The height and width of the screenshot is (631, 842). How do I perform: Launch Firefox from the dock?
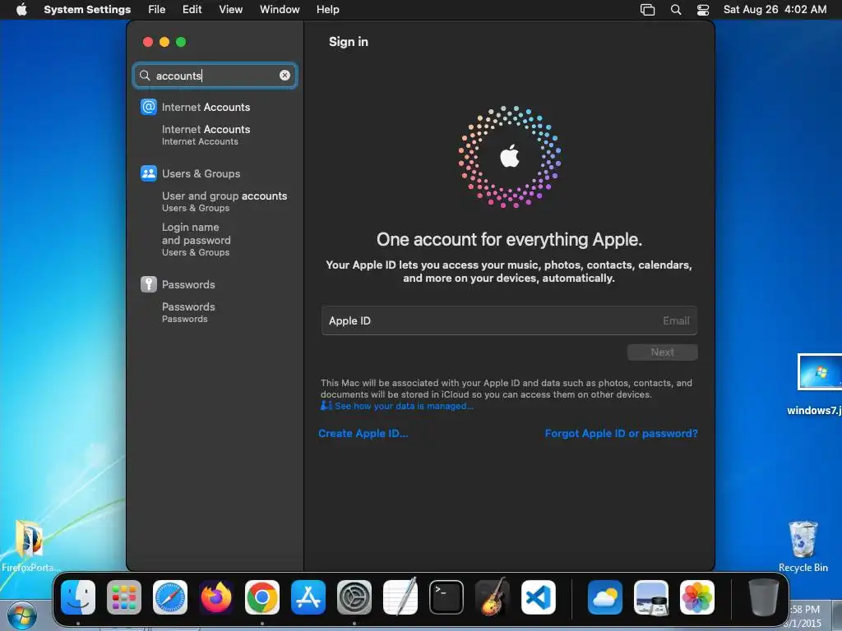(216, 597)
